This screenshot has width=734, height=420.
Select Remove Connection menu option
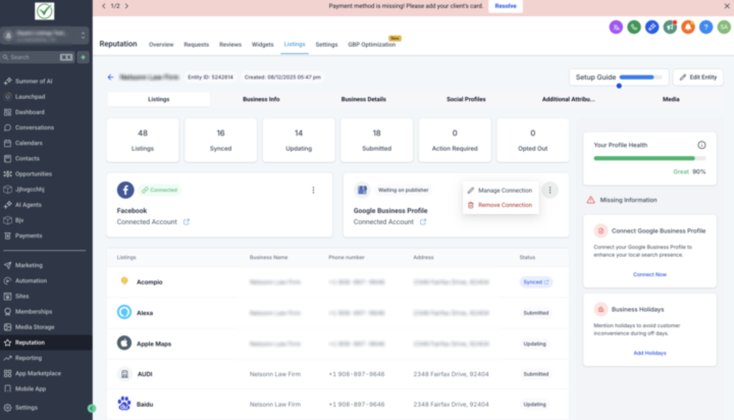click(500, 205)
